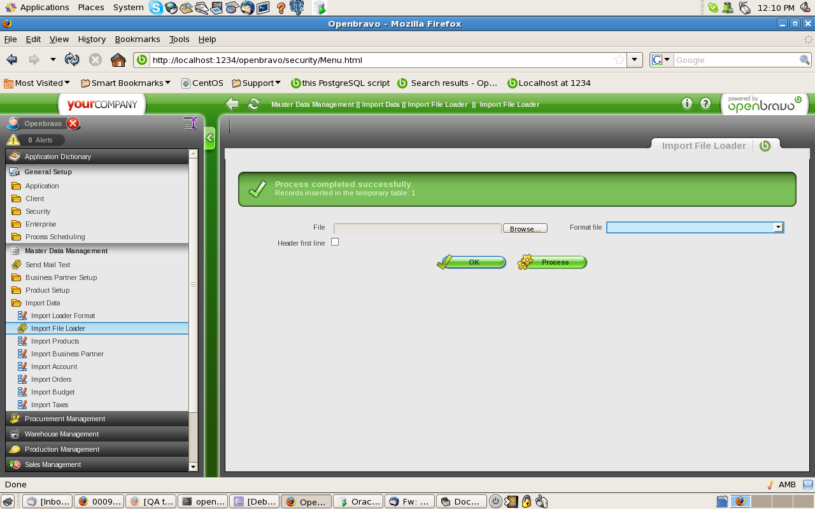Collapse the Master Data Management section

coord(97,251)
